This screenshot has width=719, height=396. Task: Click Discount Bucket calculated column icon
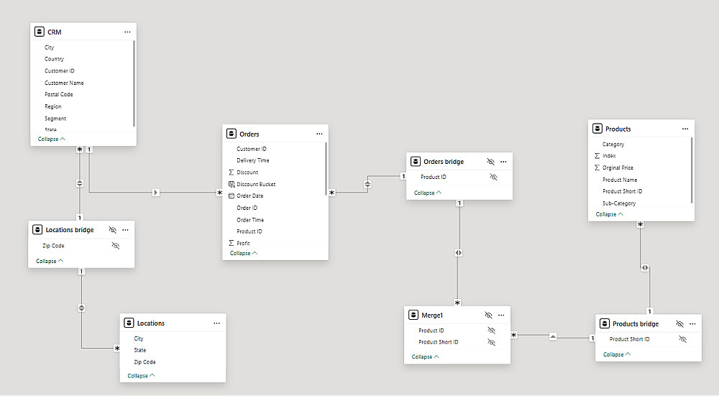(232, 184)
